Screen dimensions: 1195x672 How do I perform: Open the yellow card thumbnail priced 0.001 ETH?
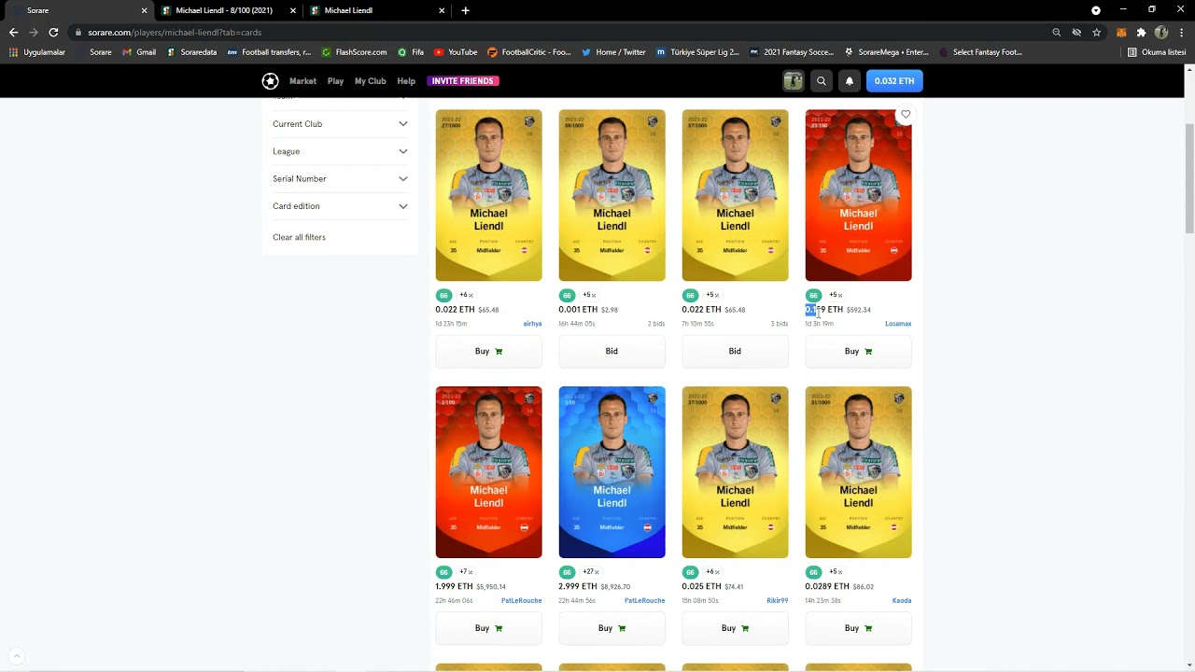(x=612, y=195)
